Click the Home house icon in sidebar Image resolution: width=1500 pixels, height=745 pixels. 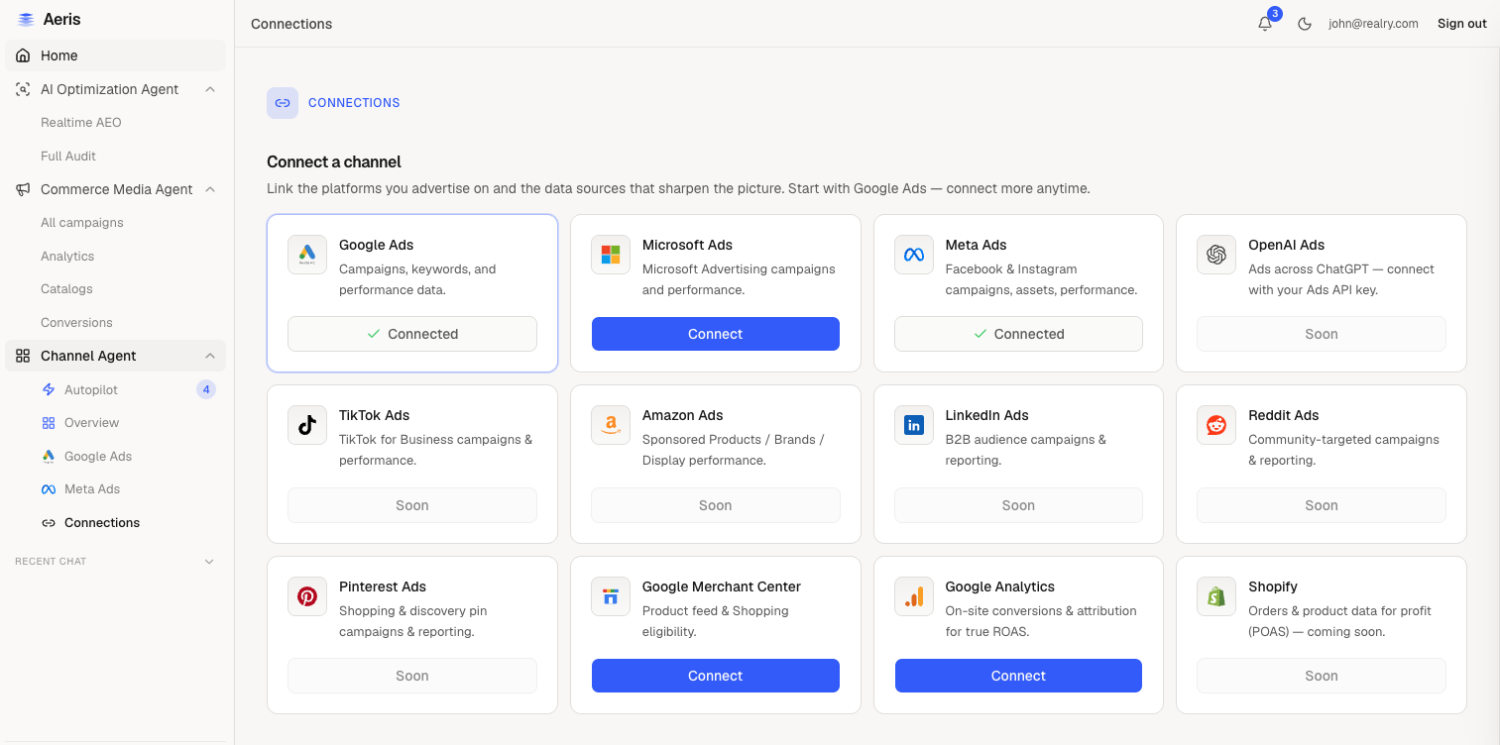point(23,55)
